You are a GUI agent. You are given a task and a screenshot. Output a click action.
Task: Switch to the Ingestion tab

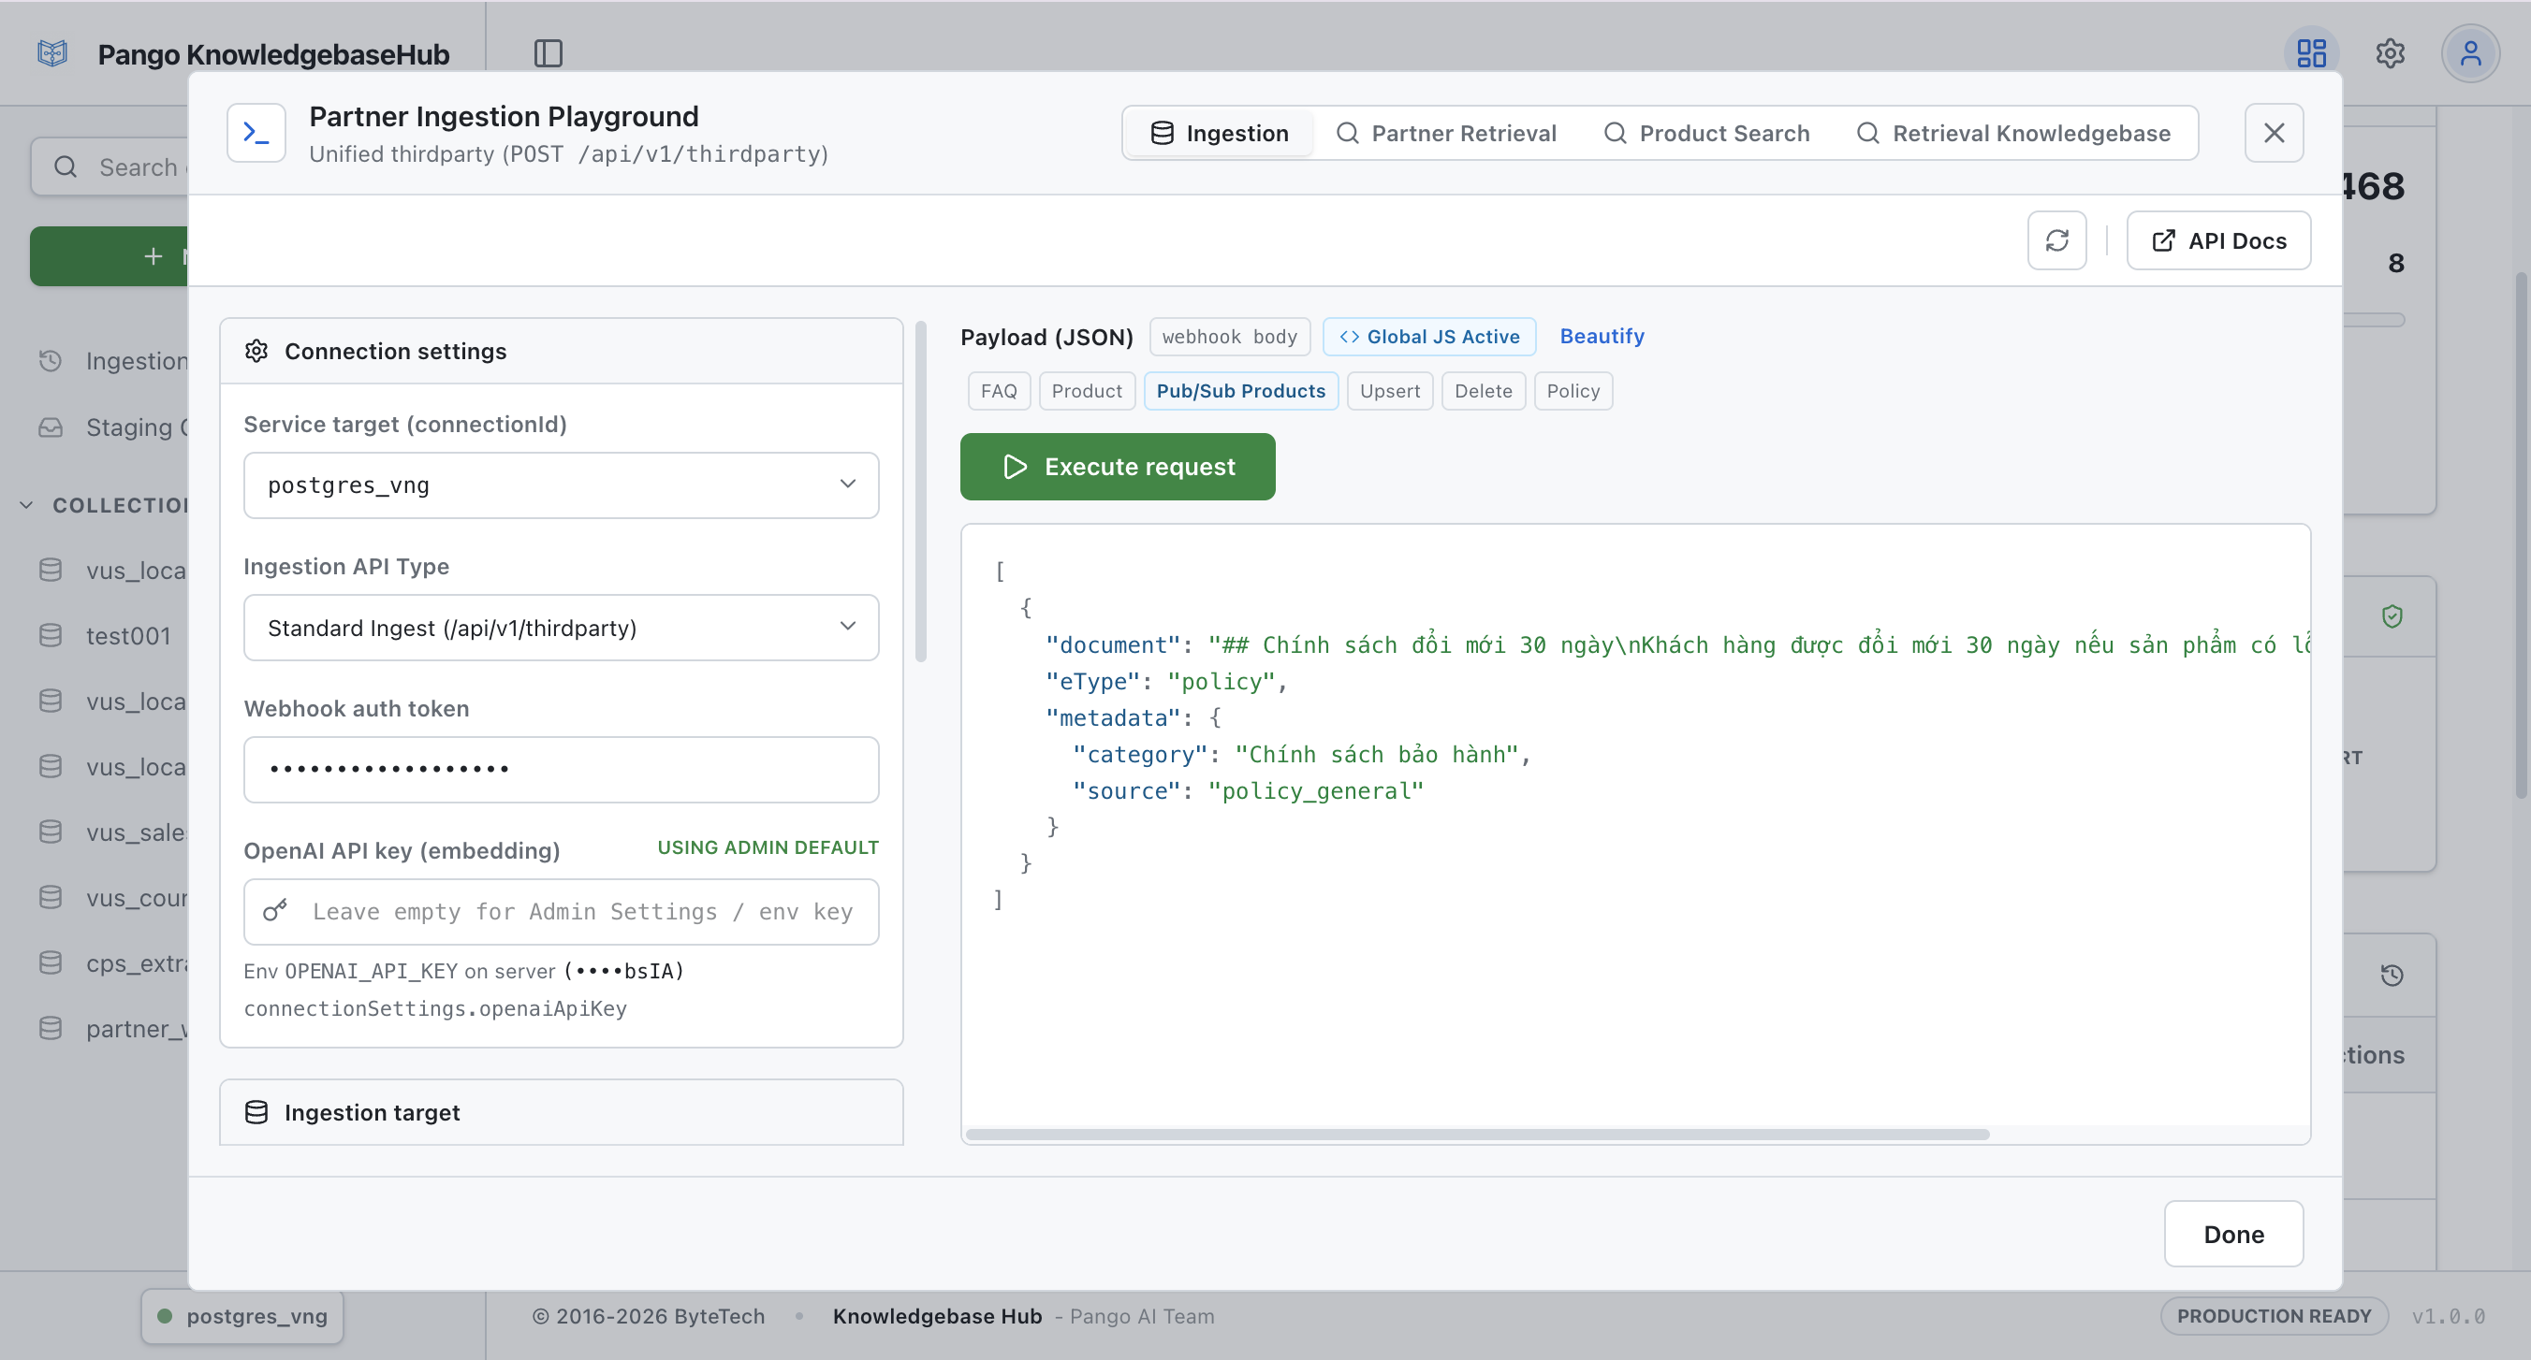(x=1220, y=133)
